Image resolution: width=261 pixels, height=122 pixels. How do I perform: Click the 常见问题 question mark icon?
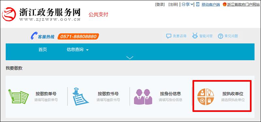[221, 36]
